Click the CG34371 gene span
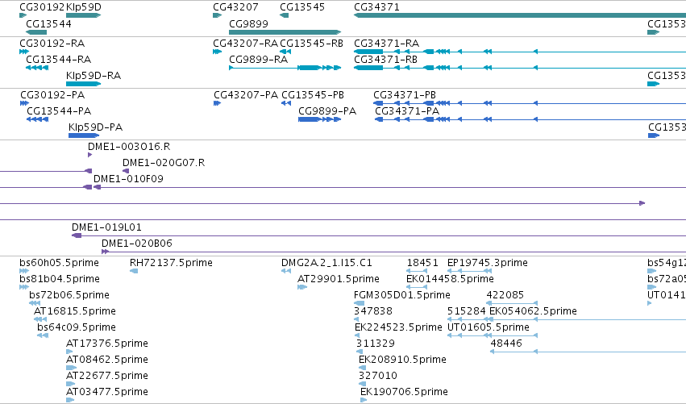 520,15
